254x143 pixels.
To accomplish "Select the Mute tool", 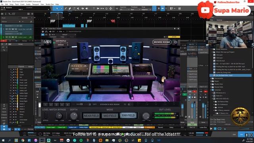I will (x=78, y=8).
